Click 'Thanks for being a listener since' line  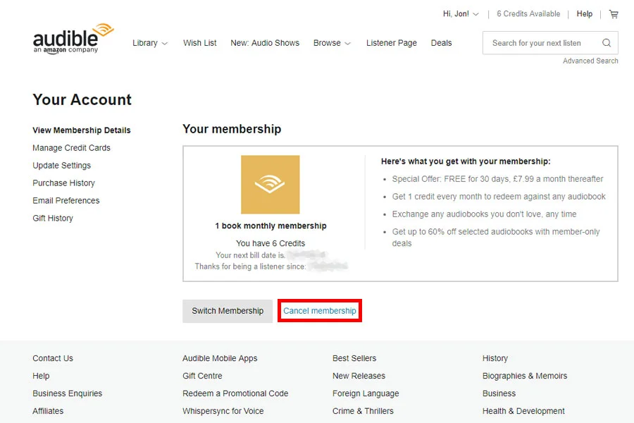coord(271,266)
